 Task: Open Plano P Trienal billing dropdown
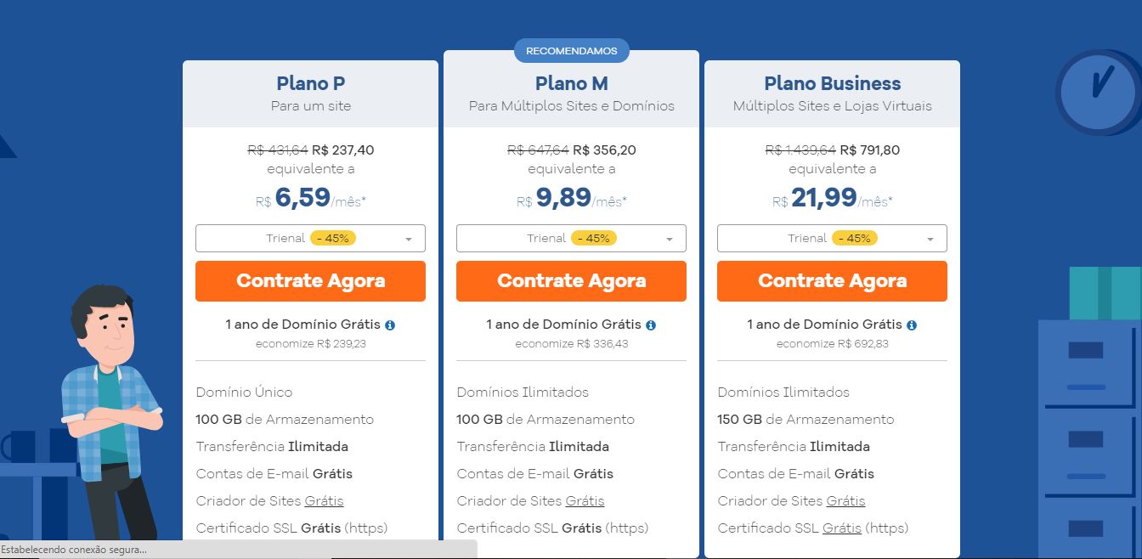coord(310,239)
